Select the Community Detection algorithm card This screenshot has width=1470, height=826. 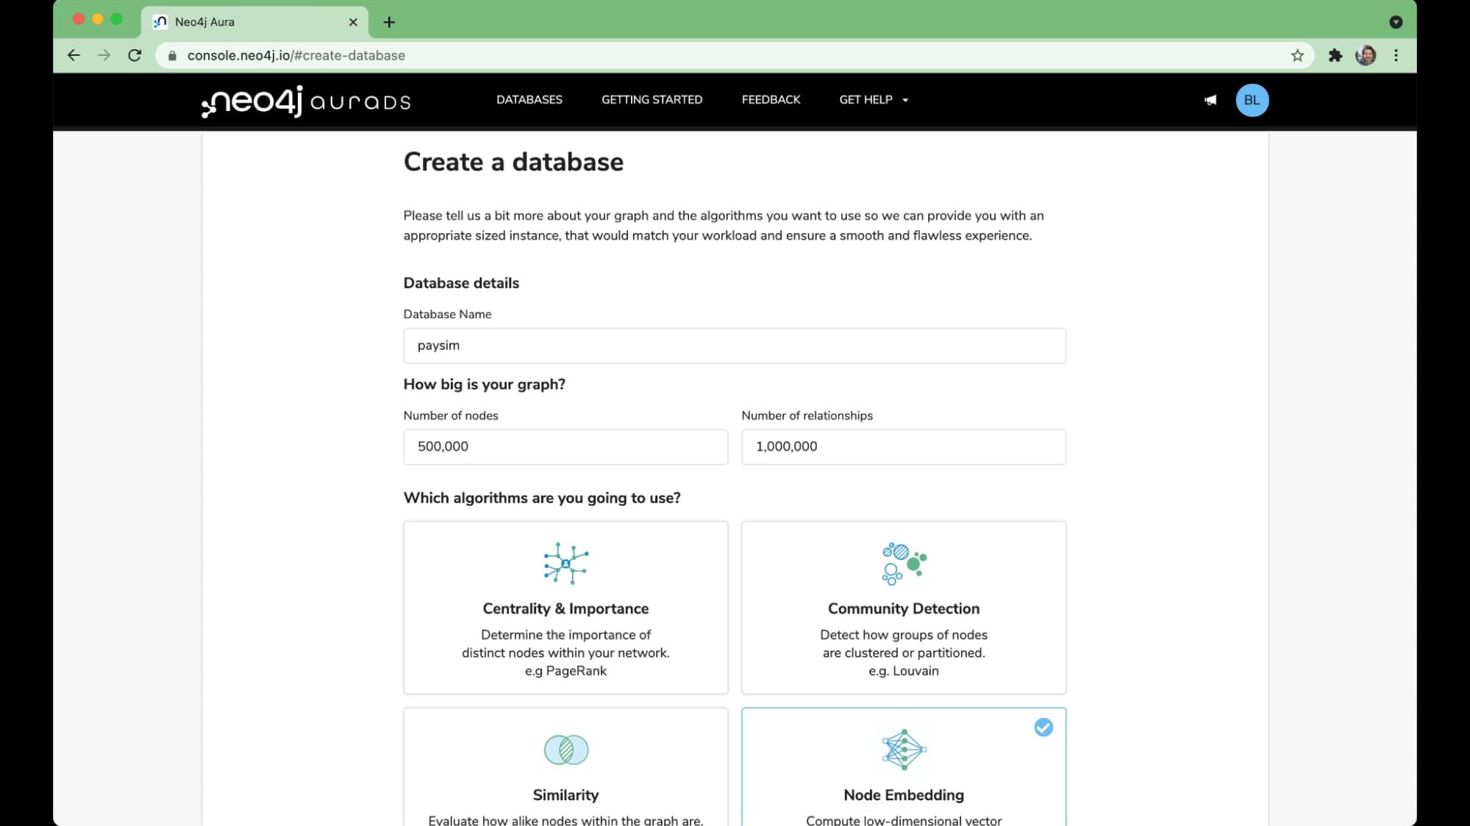904,607
